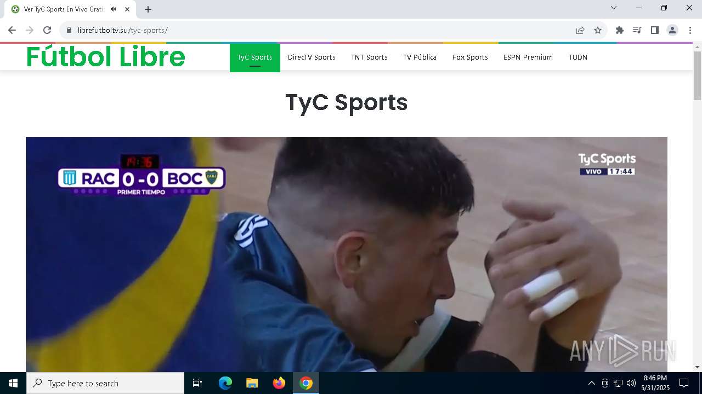Open Task View on taskbar

[x=197, y=383]
